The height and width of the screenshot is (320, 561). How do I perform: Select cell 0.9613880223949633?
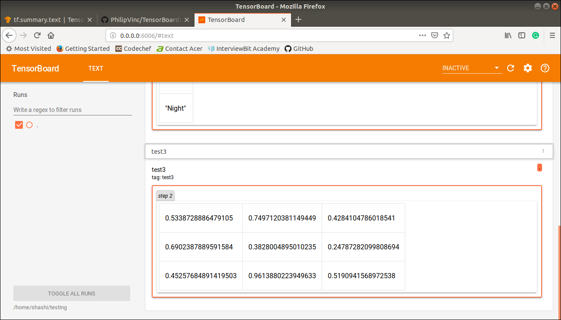tap(282, 276)
